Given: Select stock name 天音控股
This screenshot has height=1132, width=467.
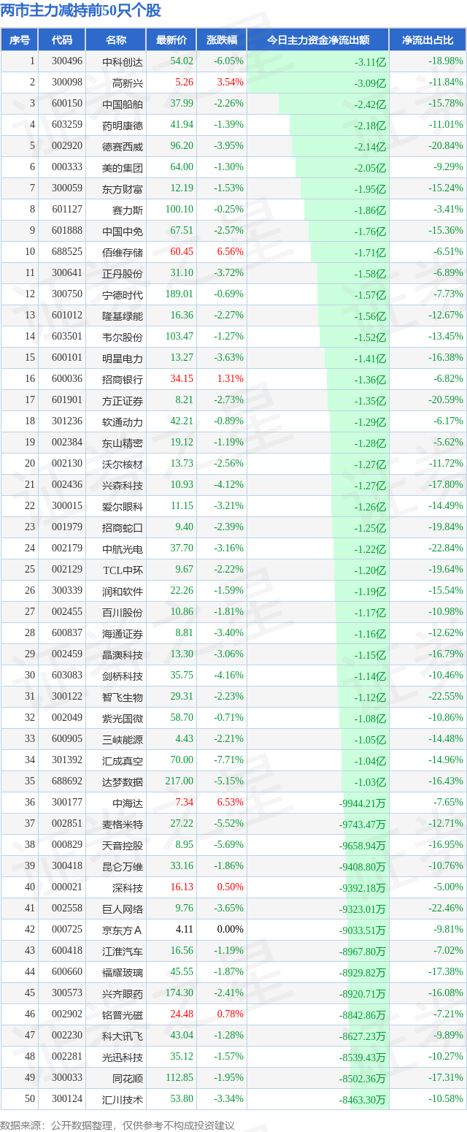Looking at the screenshot, I should [123, 845].
